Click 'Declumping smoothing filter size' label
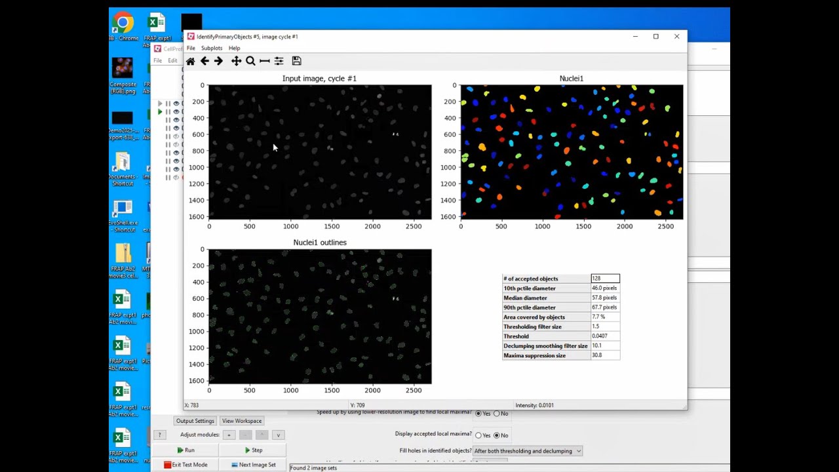The height and width of the screenshot is (472, 839). pos(545,346)
